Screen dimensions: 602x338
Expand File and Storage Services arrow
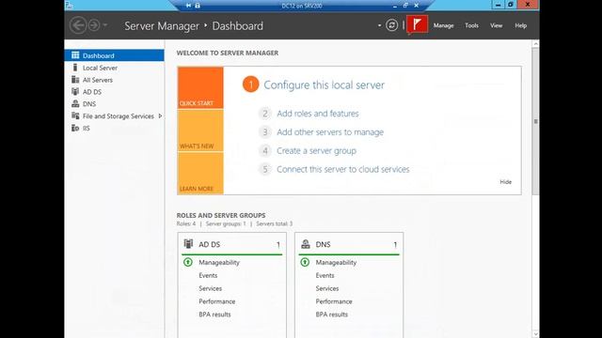tap(160, 115)
